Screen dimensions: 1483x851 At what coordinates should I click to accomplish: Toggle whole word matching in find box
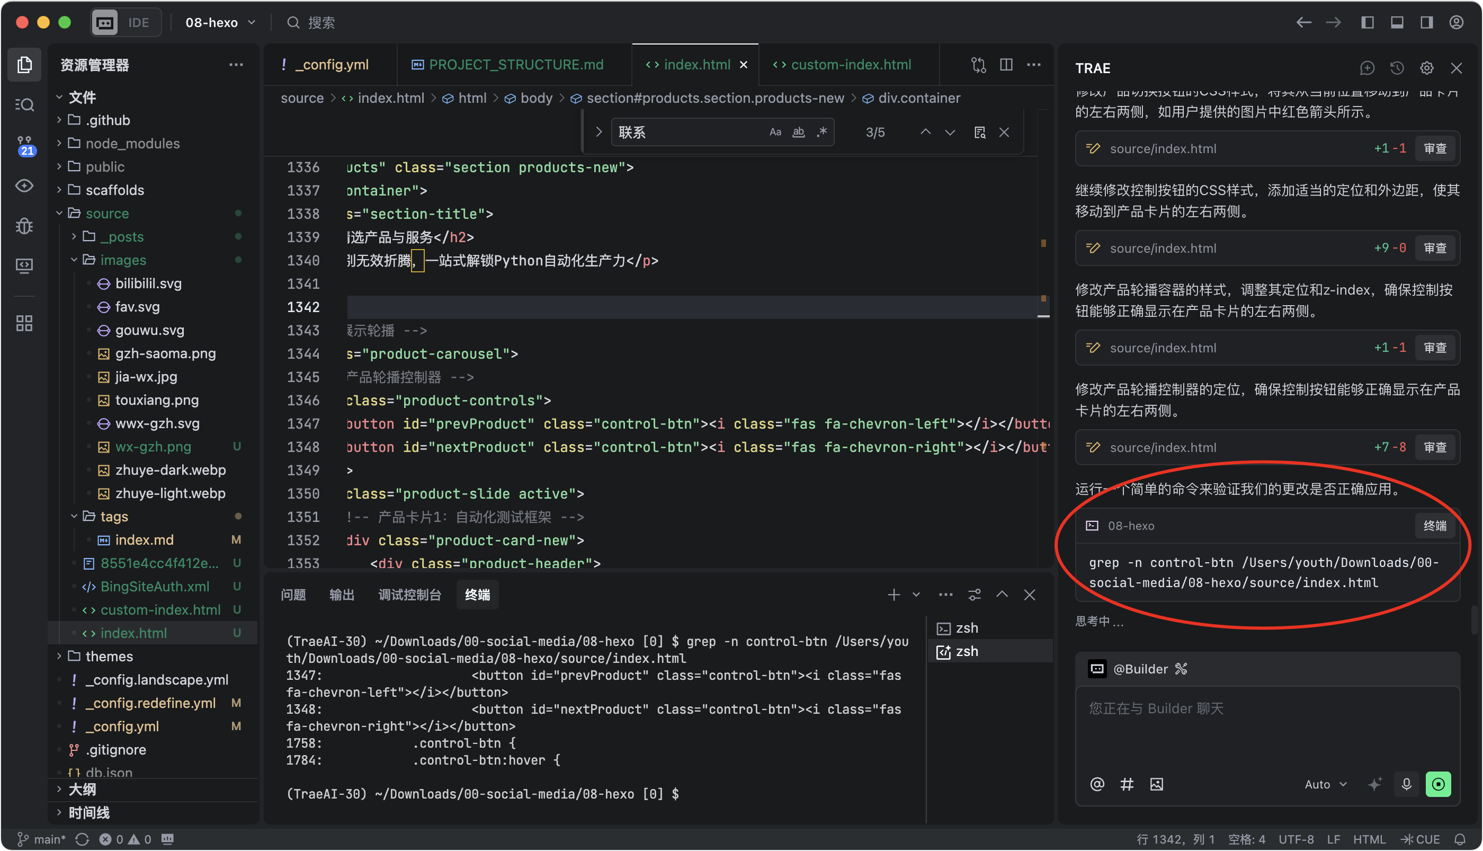[799, 132]
